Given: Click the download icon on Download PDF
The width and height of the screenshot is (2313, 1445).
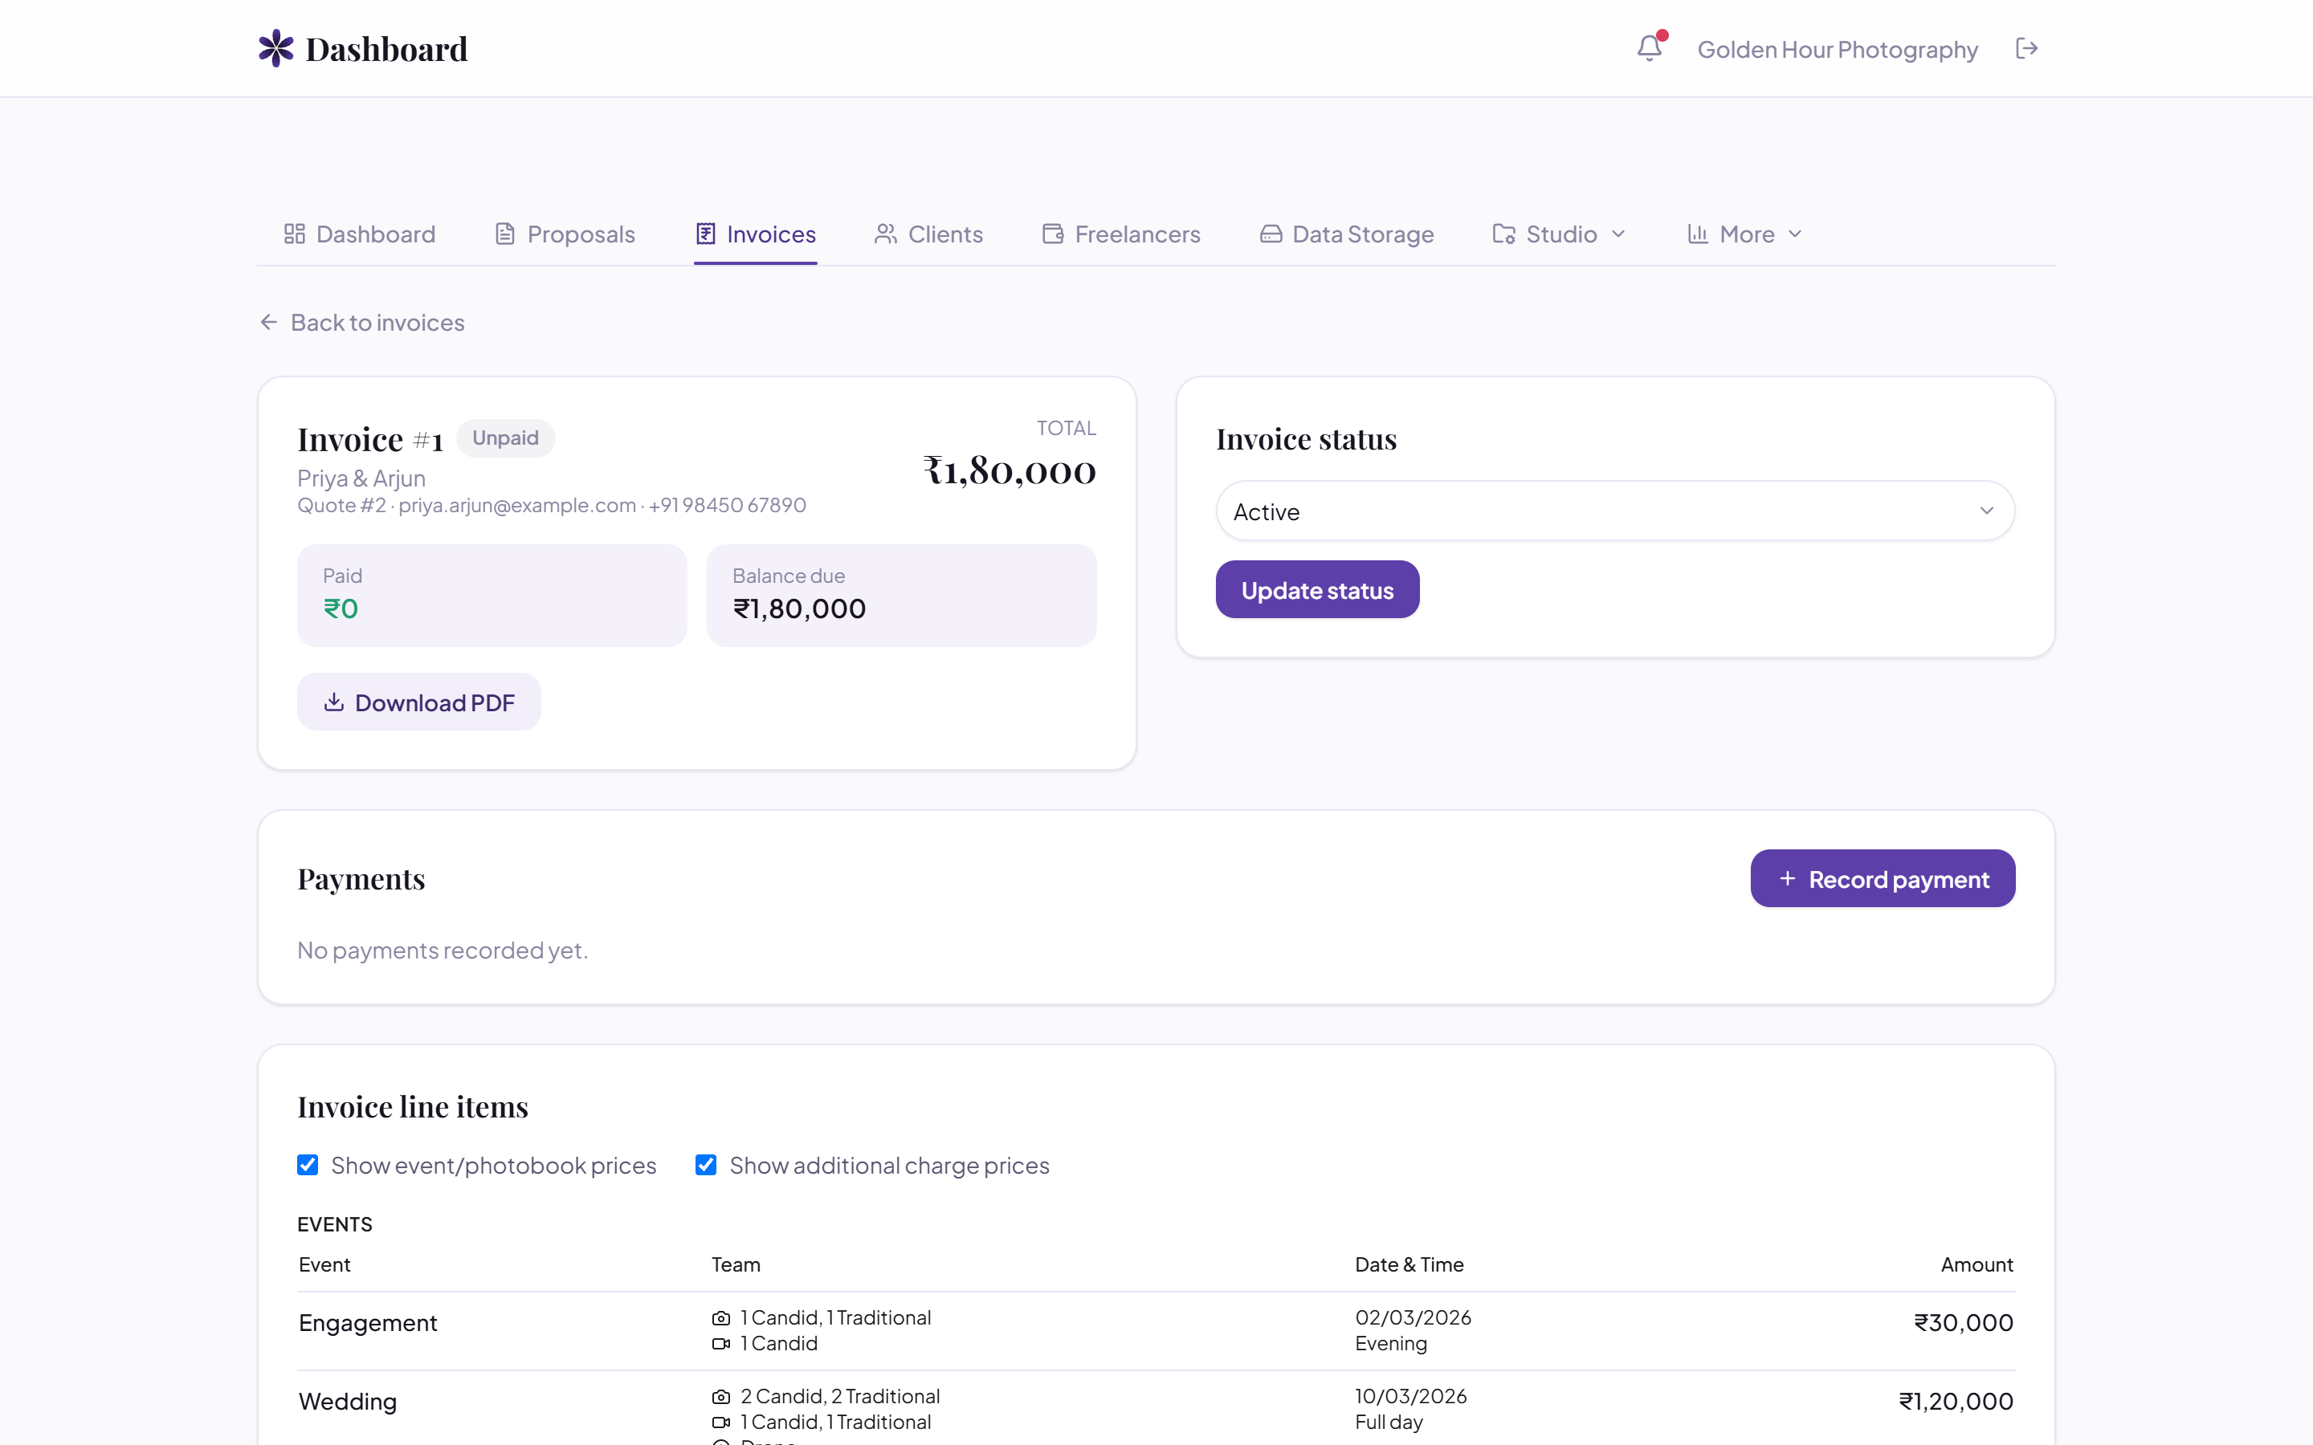Looking at the screenshot, I should [x=333, y=702].
